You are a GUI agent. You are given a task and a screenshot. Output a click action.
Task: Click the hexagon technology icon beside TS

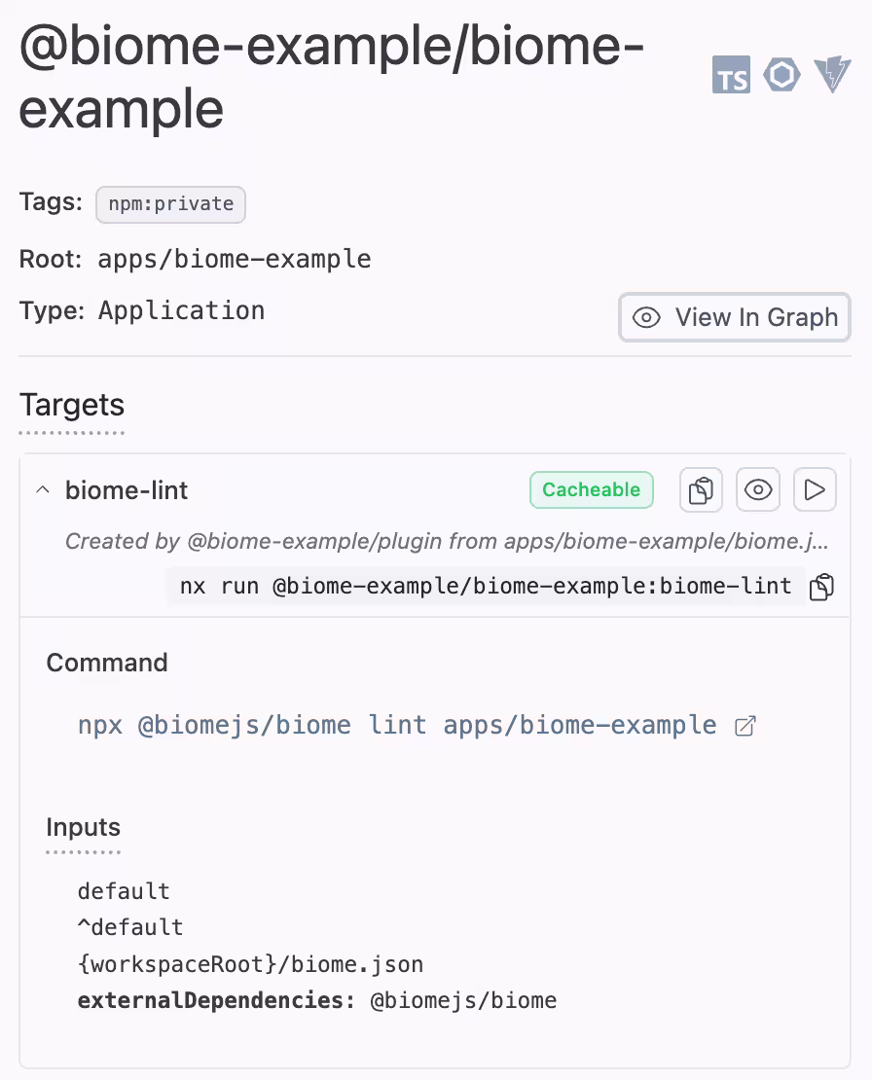click(x=781, y=75)
